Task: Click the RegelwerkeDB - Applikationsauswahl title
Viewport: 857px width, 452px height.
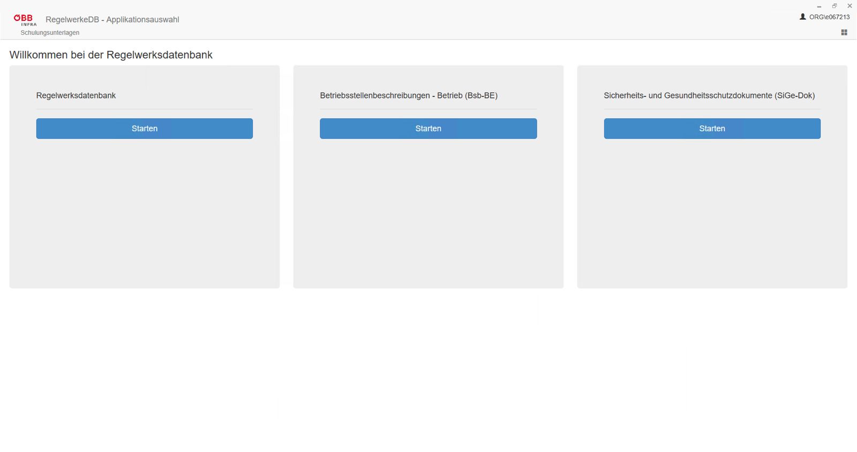Action: pyautogui.click(x=112, y=20)
